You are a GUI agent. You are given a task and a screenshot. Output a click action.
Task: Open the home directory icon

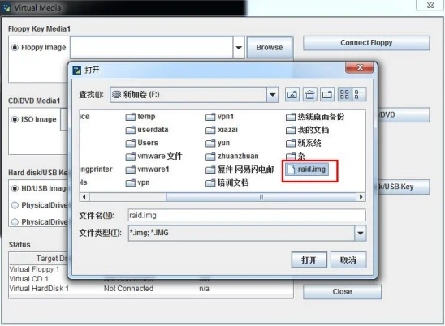pyautogui.click(x=309, y=94)
